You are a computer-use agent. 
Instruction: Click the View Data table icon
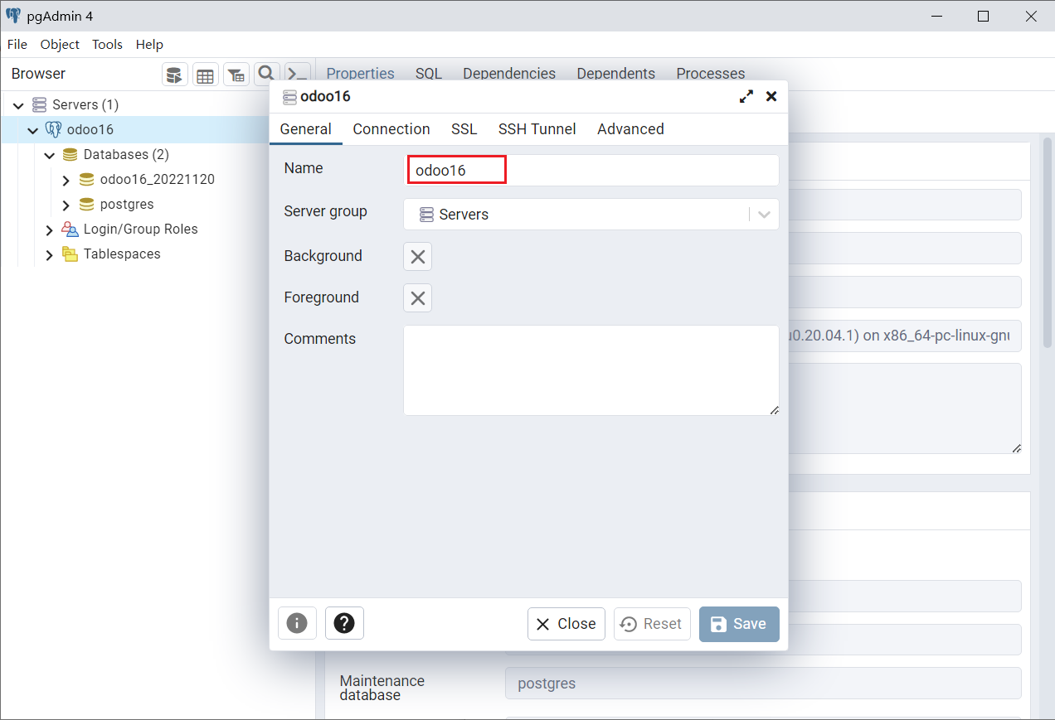pyautogui.click(x=205, y=75)
